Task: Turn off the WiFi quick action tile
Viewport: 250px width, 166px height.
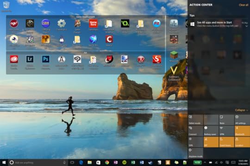Action: 211,142
